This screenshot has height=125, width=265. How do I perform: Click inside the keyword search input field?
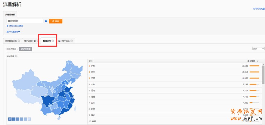click(25, 21)
